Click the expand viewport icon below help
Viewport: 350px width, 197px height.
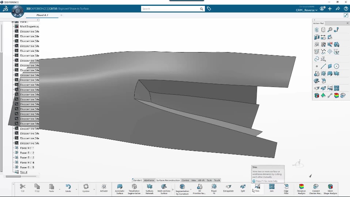346,15
